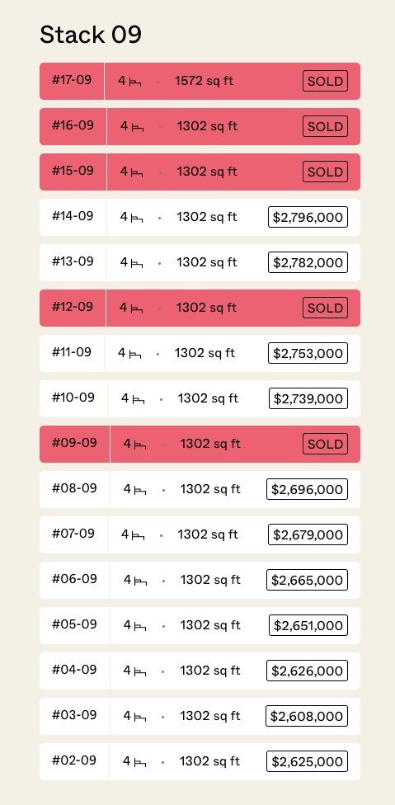Viewport: 395px width, 805px height.
Task: Click the bed icon in unit #08-09 row
Action: click(140, 490)
